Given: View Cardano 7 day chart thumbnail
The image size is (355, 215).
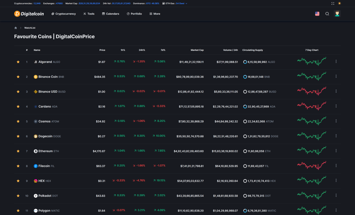Looking at the screenshot, I should (x=312, y=106).
